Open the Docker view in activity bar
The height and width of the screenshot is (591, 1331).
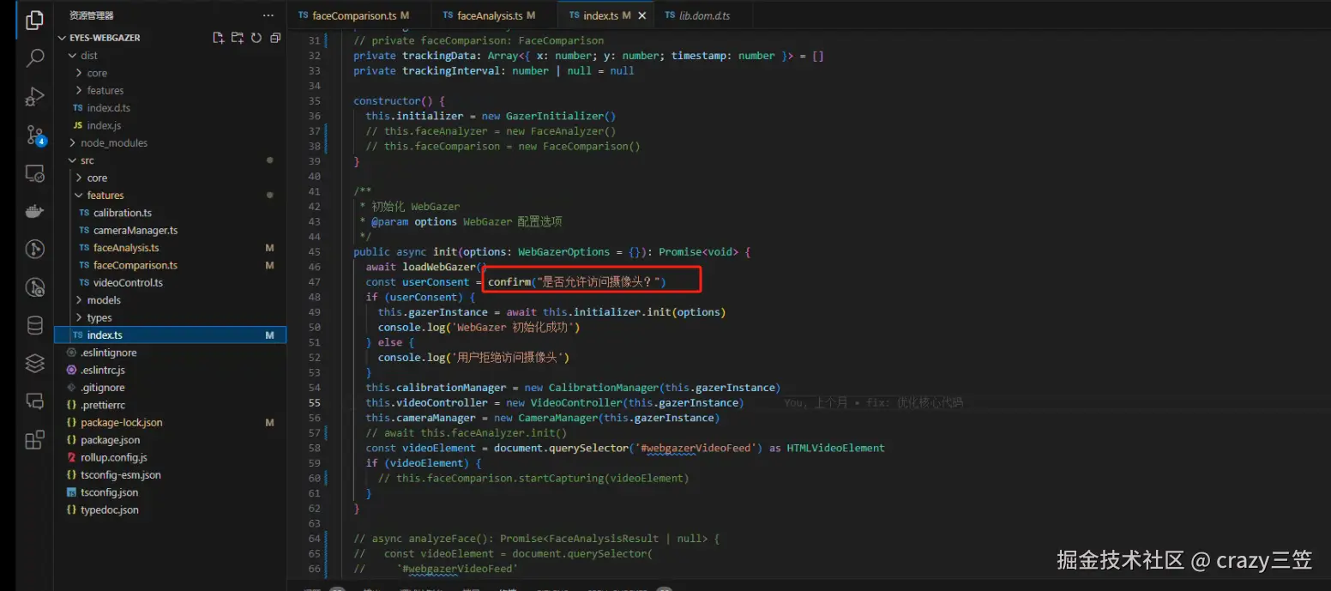pyautogui.click(x=35, y=211)
